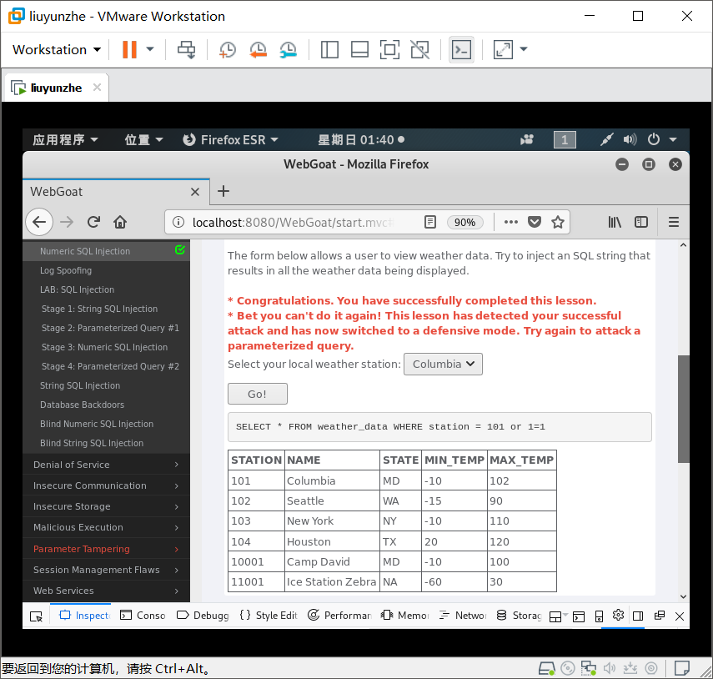The height and width of the screenshot is (679, 713).
Task: Open a new Firefox tab
Action: pos(223,191)
